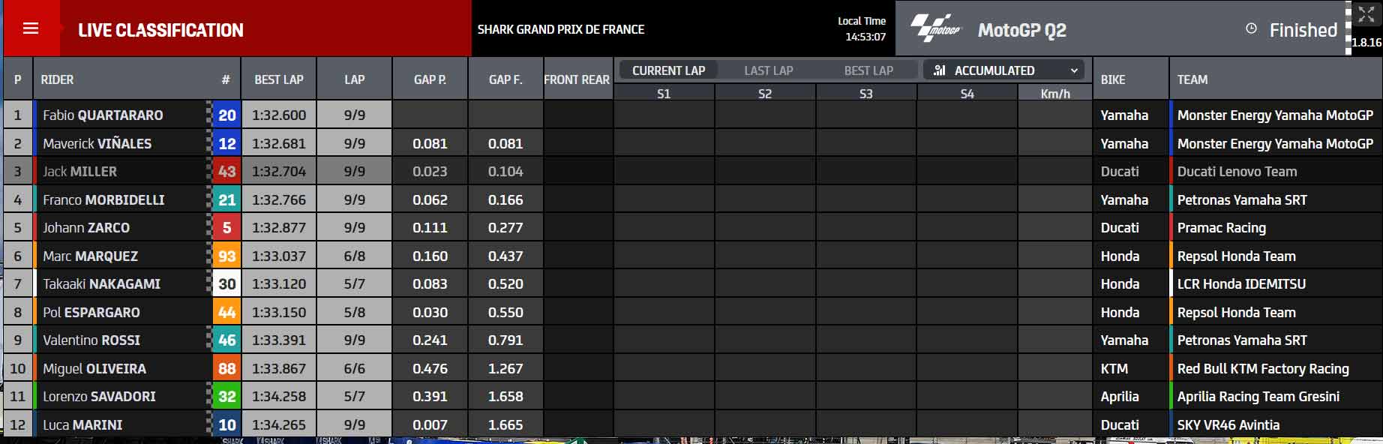Open the hamburger menu
This screenshot has height=444, width=1383.
point(31,28)
